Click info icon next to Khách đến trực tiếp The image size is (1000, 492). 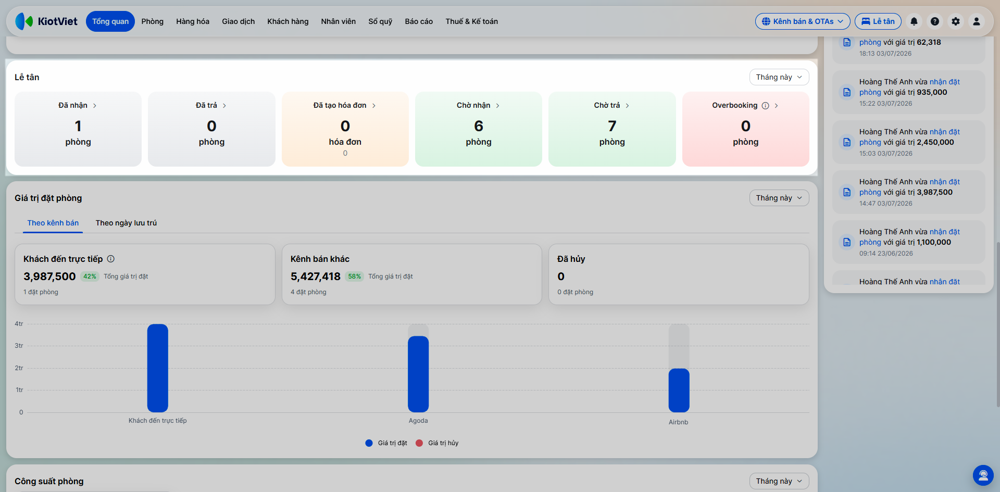pos(111,259)
